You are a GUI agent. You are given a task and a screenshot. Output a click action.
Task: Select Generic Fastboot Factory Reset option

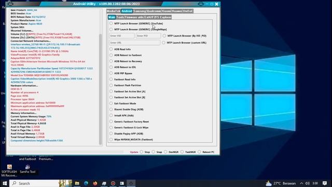click(111, 122)
